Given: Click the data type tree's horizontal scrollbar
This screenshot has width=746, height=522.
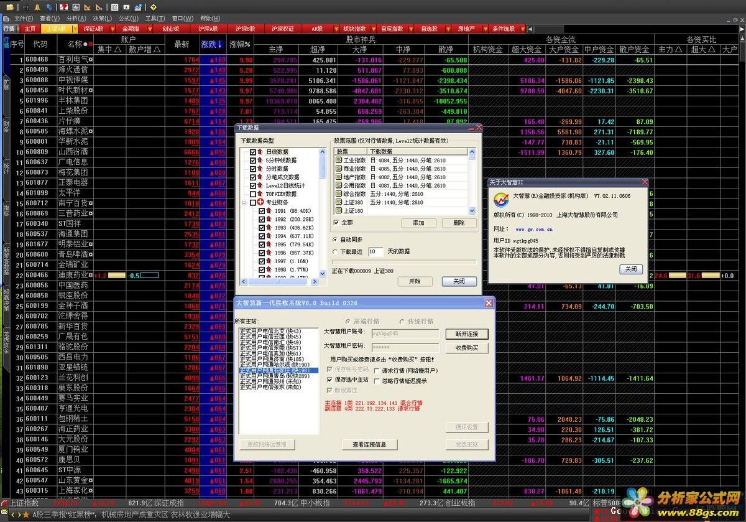Looking at the screenshot, I should [x=280, y=282].
